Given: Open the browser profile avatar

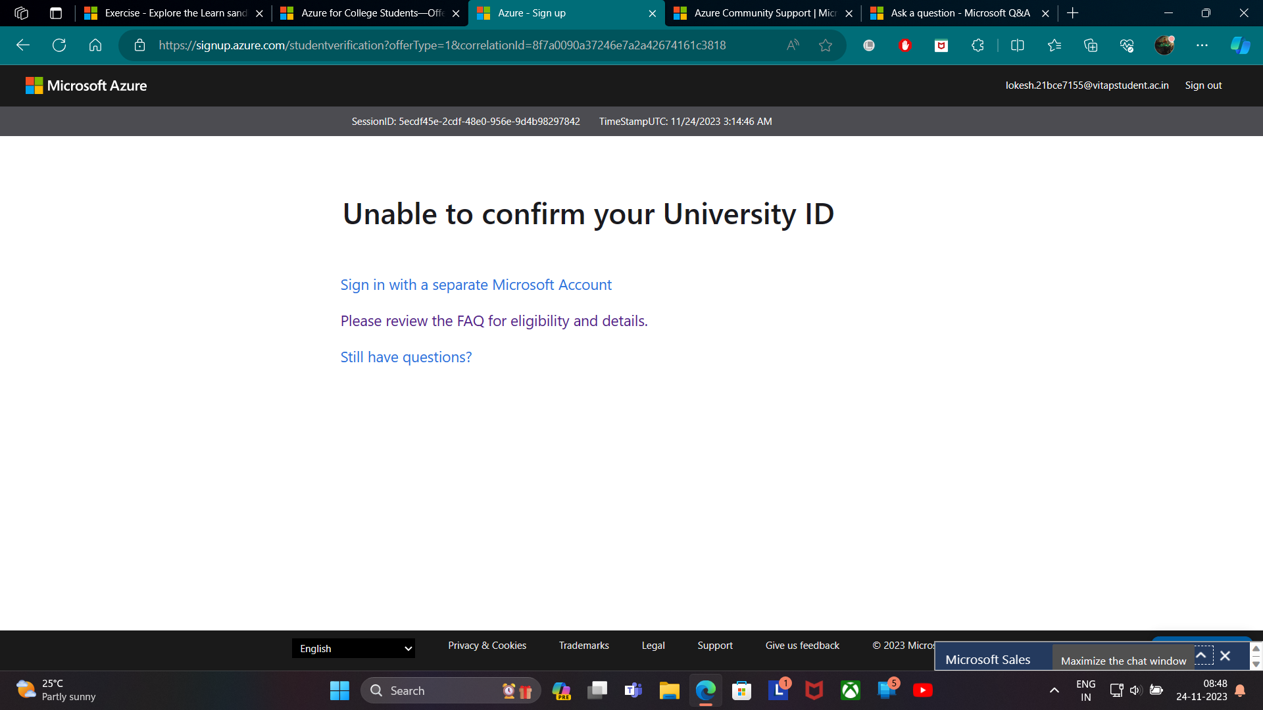Looking at the screenshot, I should coord(1164,45).
